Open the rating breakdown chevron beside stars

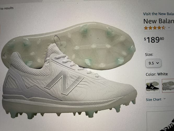point(169,28)
